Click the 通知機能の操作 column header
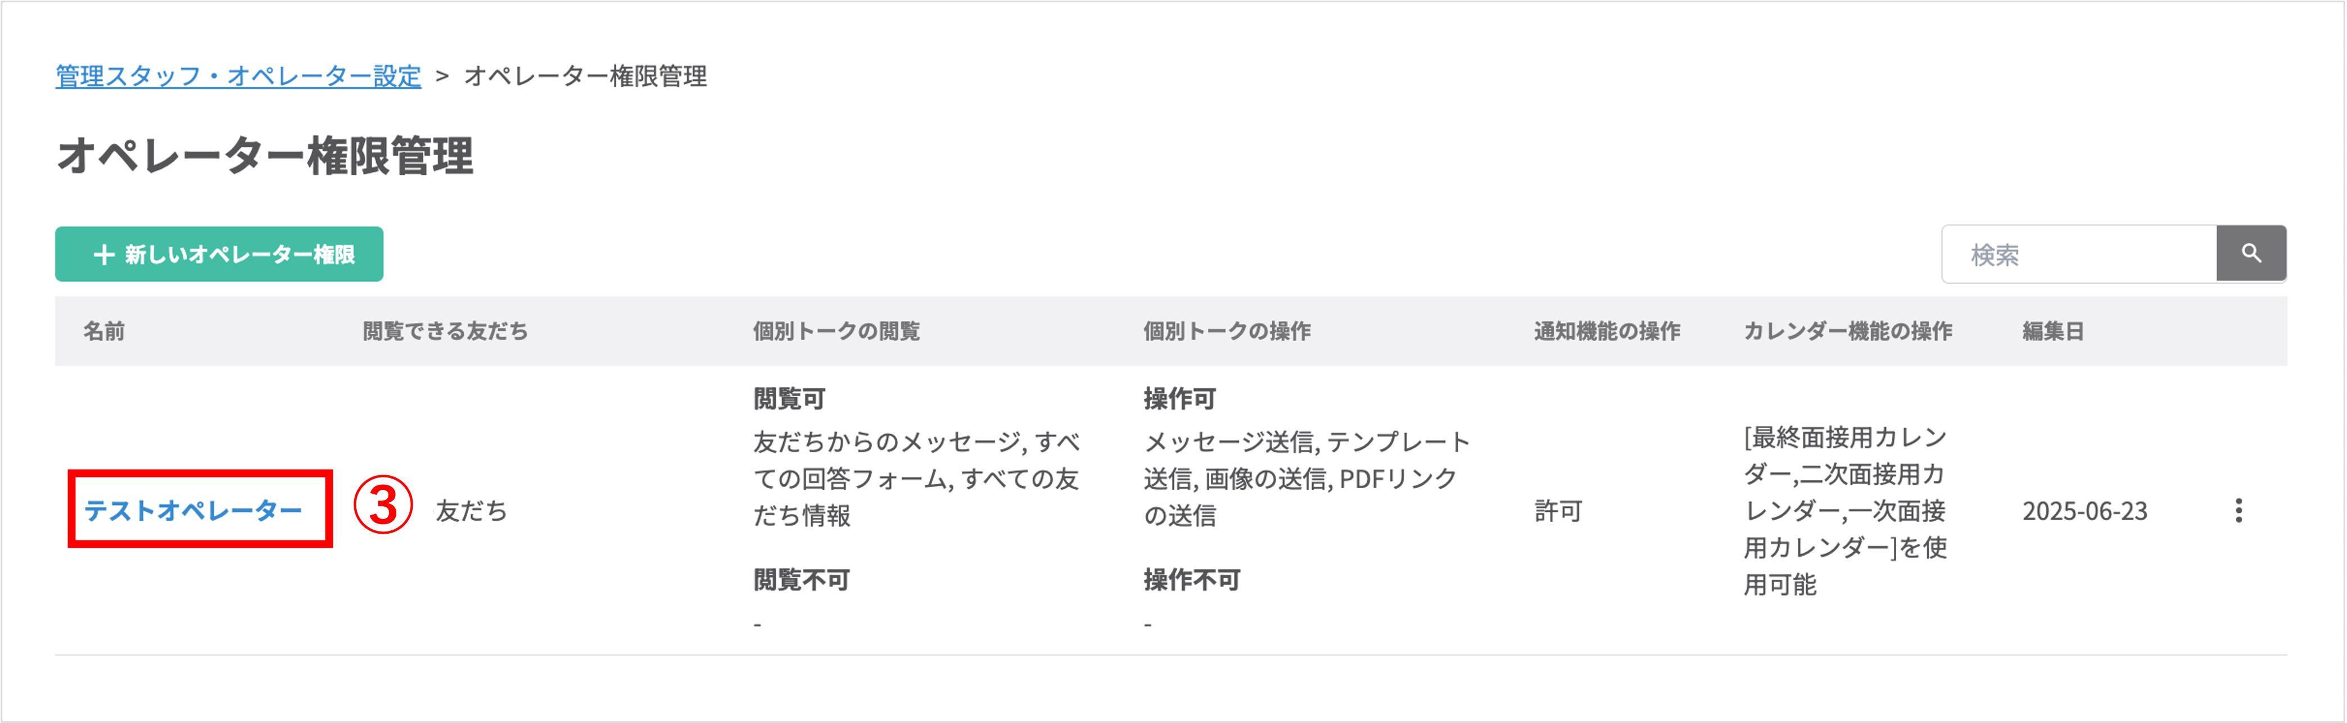The height and width of the screenshot is (723, 2347). [x=1607, y=331]
